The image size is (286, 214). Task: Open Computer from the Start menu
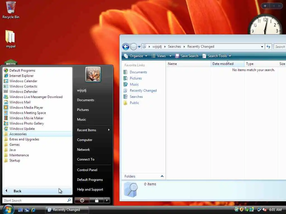(x=93, y=140)
